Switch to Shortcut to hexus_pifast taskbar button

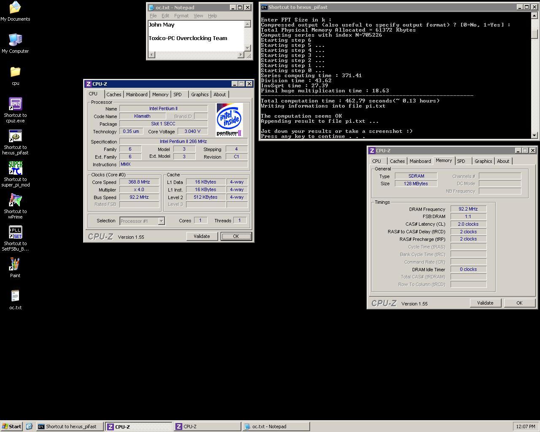[70, 427]
